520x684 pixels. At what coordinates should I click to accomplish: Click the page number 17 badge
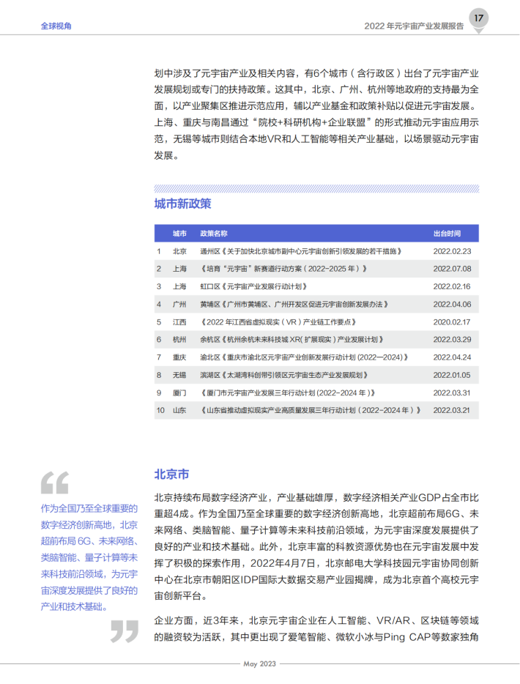[478, 19]
